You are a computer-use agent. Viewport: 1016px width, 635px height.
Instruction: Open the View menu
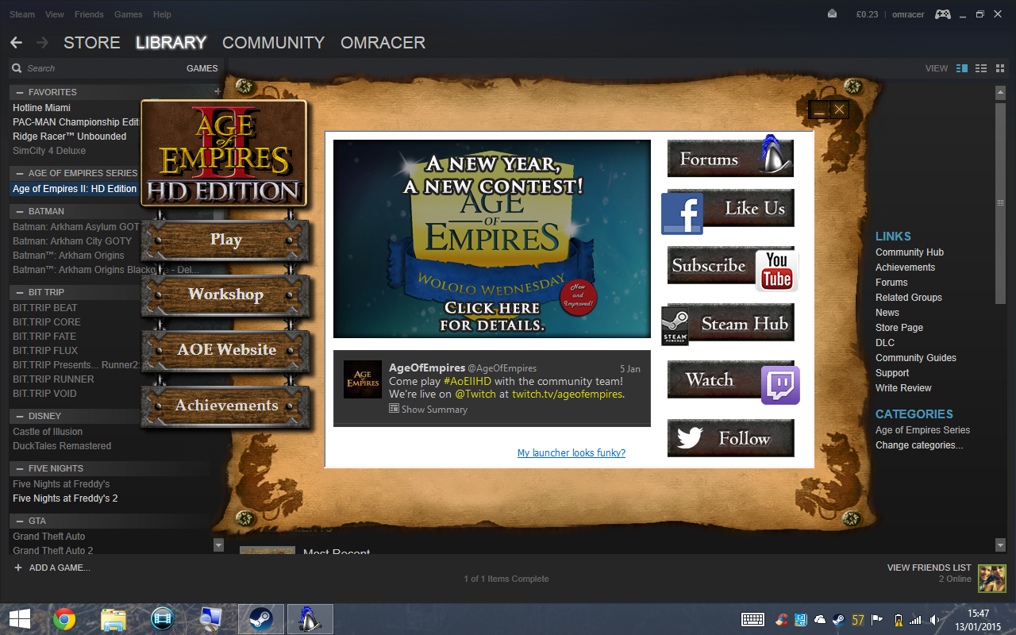click(55, 14)
